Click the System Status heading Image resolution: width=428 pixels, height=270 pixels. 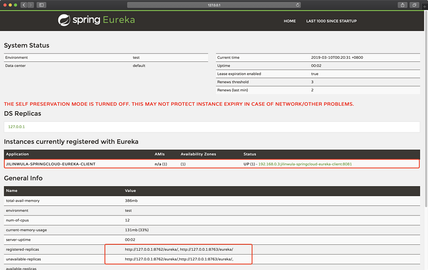click(26, 45)
